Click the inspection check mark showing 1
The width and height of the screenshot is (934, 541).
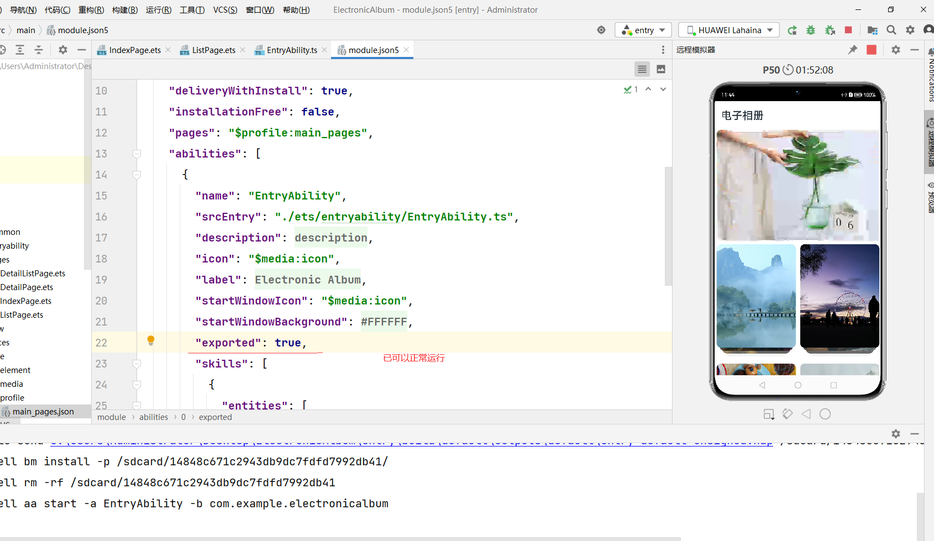631,89
